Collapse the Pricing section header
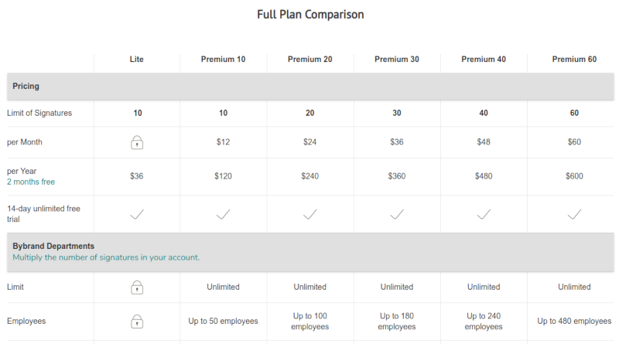 (310, 86)
